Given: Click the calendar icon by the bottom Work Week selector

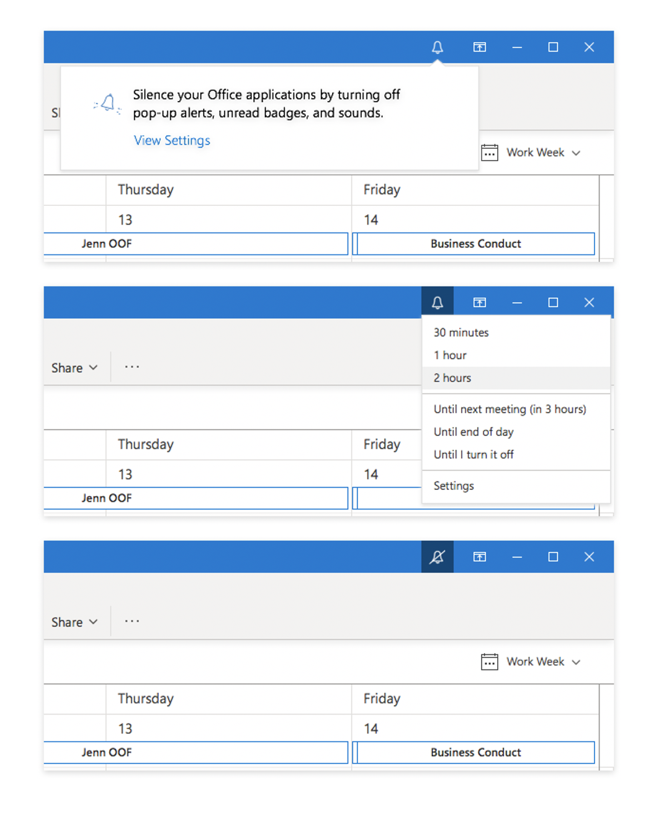Looking at the screenshot, I should pyautogui.click(x=490, y=661).
